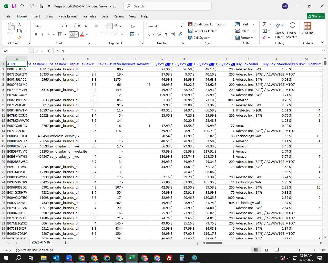Click the yellow fill color button

(x=72, y=34)
